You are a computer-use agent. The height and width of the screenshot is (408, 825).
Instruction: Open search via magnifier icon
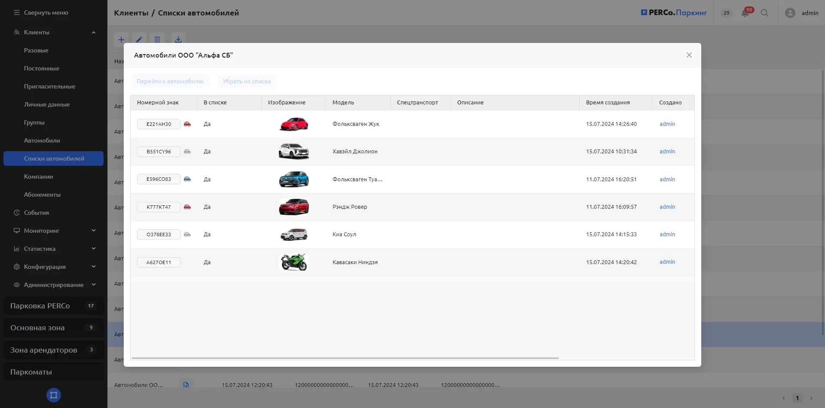click(764, 13)
